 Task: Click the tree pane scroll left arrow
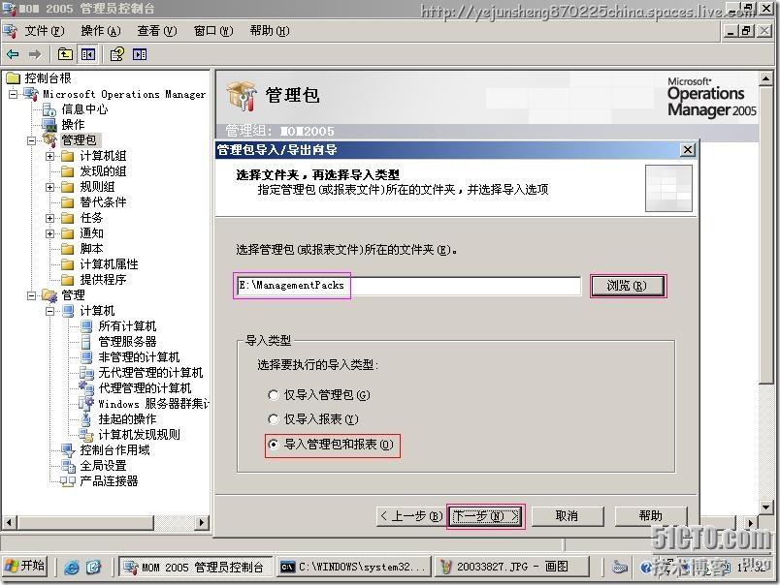pyautogui.click(x=10, y=523)
